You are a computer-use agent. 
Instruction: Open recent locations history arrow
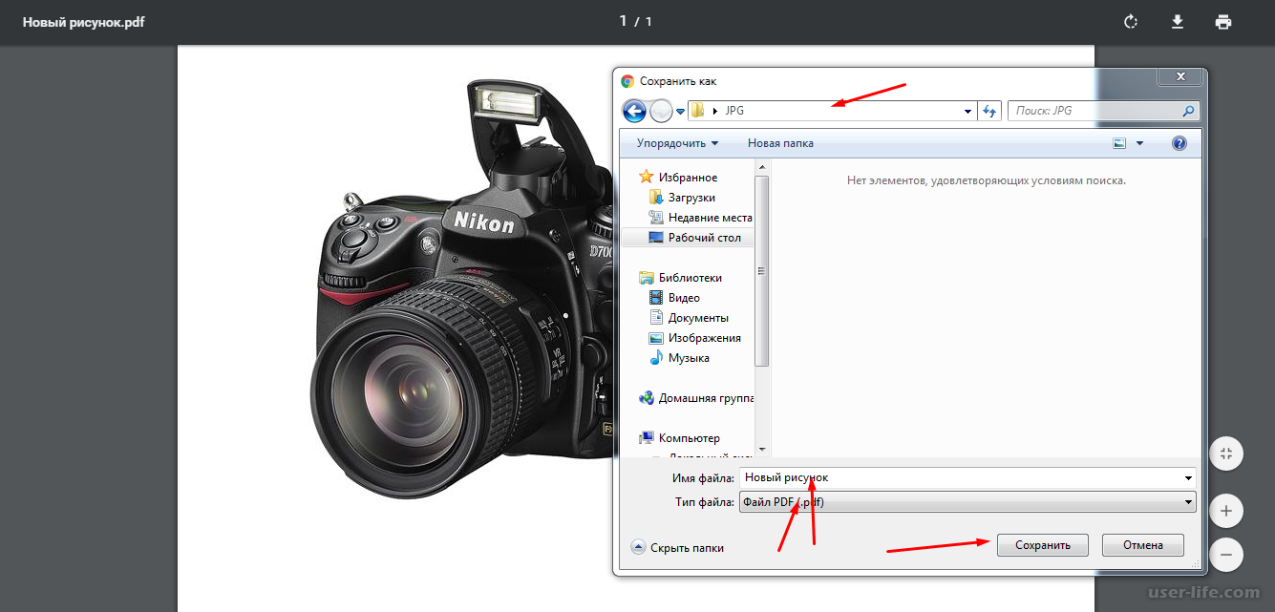pos(680,112)
